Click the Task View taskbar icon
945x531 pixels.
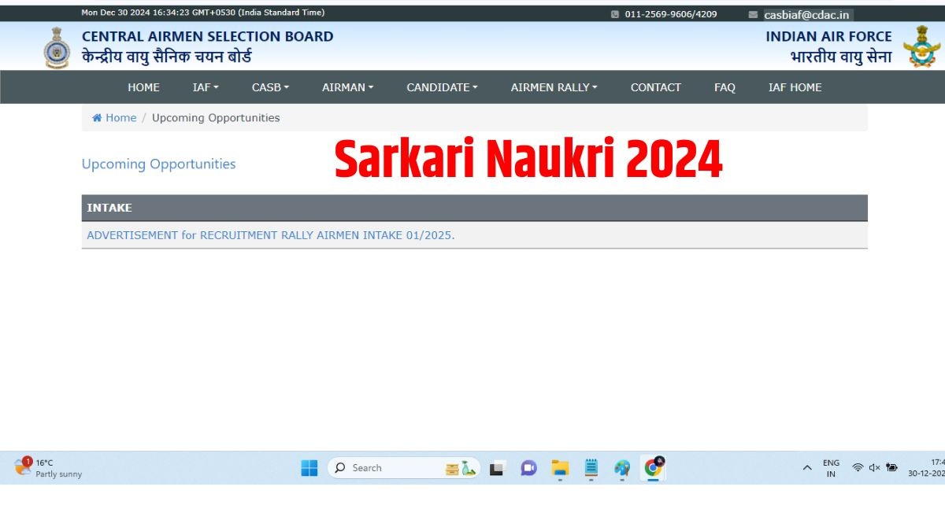pyautogui.click(x=497, y=468)
